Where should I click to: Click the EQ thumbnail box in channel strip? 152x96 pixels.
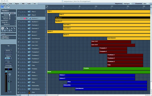coord(8,48)
